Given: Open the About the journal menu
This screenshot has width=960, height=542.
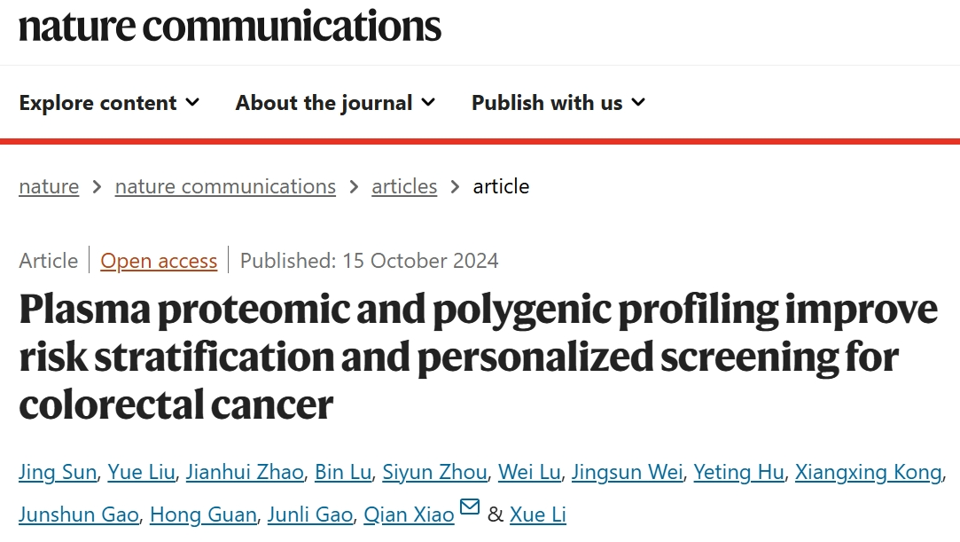Looking at the screenshot, I should (x=335, y=103).
